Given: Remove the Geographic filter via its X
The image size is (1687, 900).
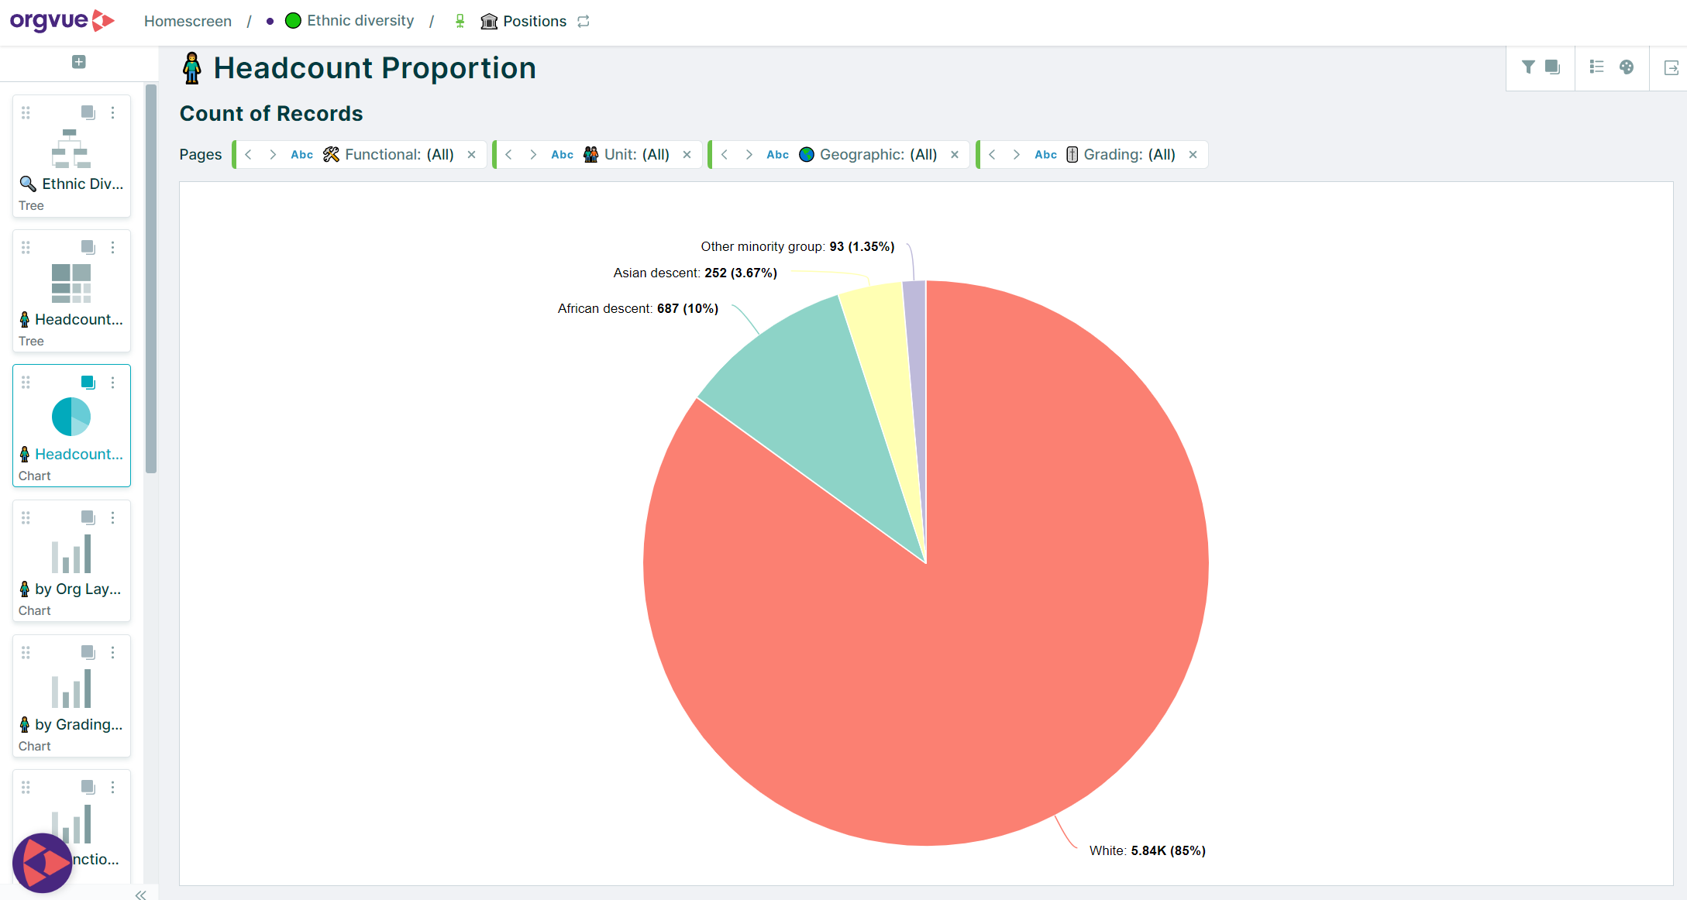Looking at the screenshot, I should tap(955, 154).
